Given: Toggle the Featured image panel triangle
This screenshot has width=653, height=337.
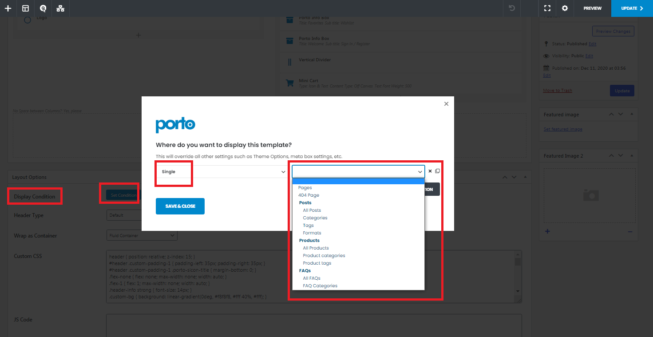Looking at the screenshot, I should [632, 115].
